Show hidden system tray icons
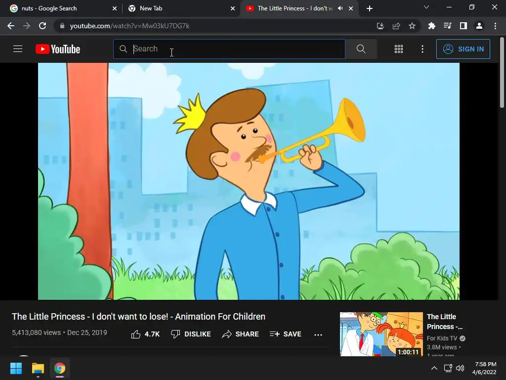The image size is (506, 380). (434, 368)
